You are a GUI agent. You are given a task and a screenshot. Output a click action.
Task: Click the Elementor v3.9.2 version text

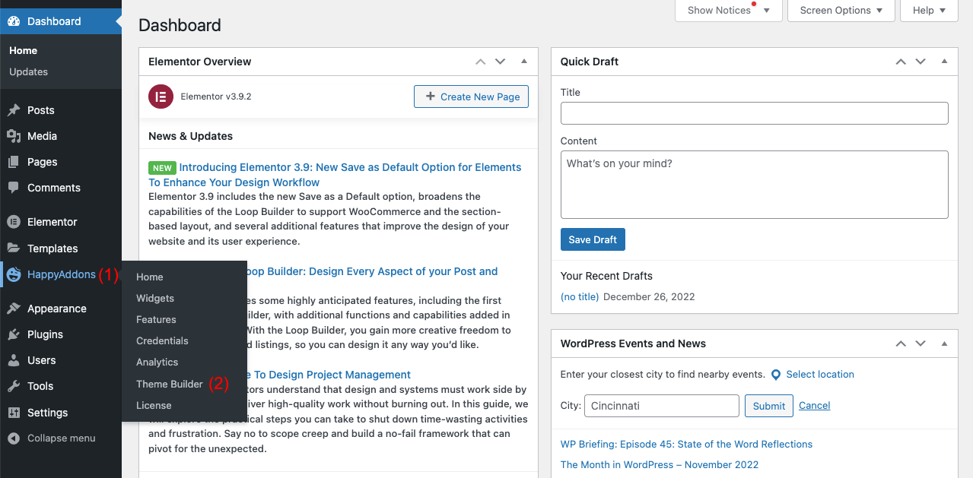(216, 97)
